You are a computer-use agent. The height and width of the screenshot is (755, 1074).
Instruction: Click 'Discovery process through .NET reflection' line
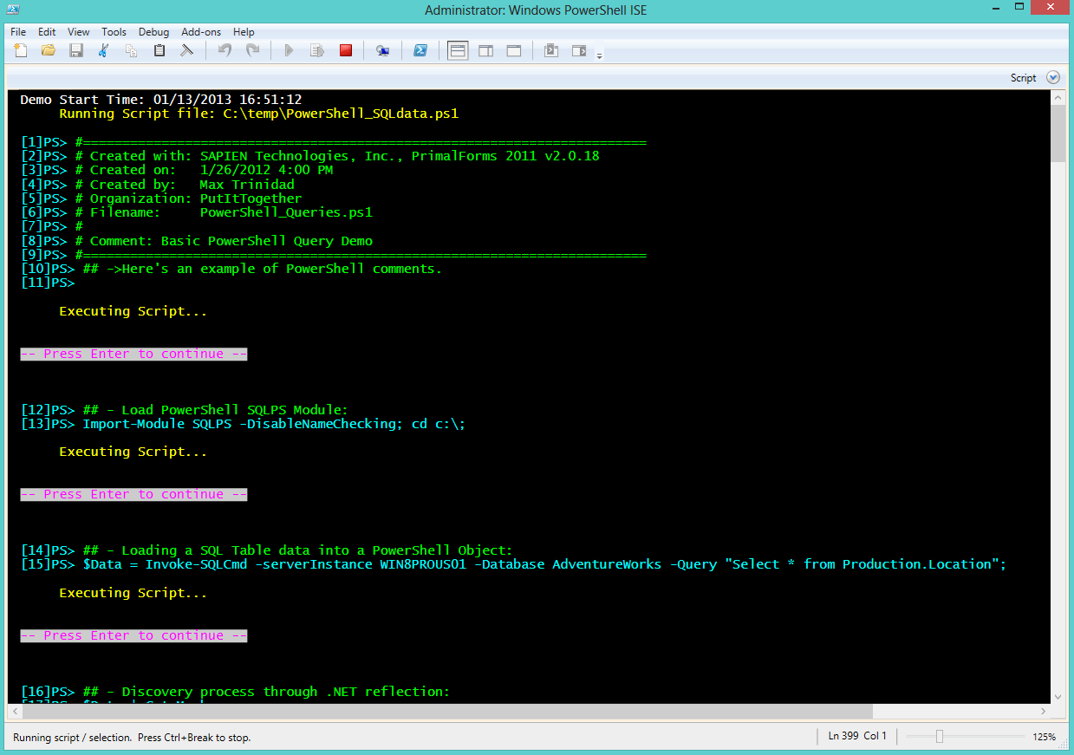point(236,692)
